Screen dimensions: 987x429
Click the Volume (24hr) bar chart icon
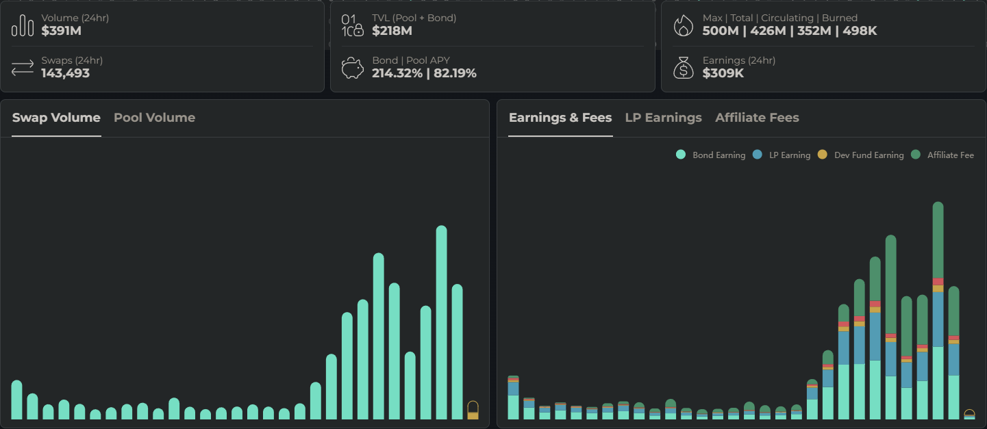[22, 25]
